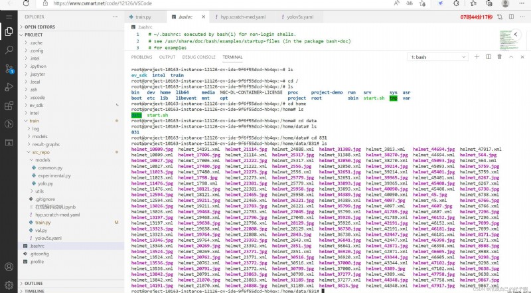Open the browser profile avatar

click(505, 3)
